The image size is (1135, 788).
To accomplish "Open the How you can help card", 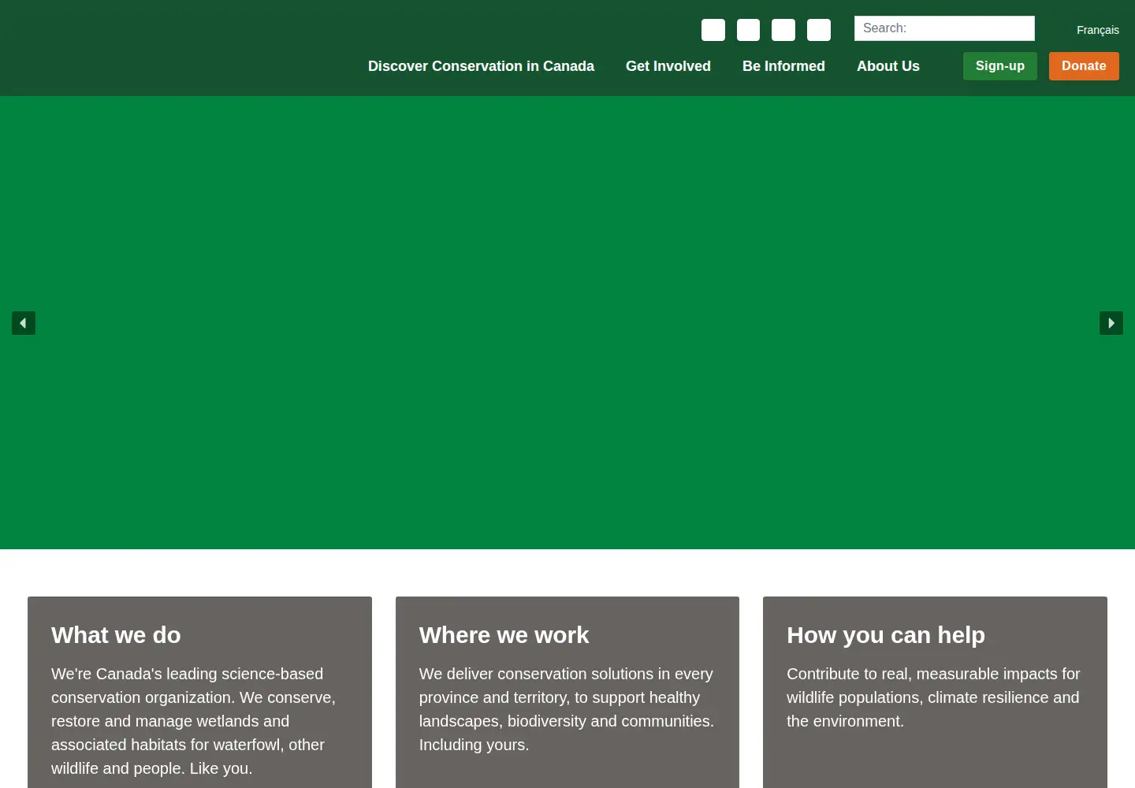I will [935, 692].
